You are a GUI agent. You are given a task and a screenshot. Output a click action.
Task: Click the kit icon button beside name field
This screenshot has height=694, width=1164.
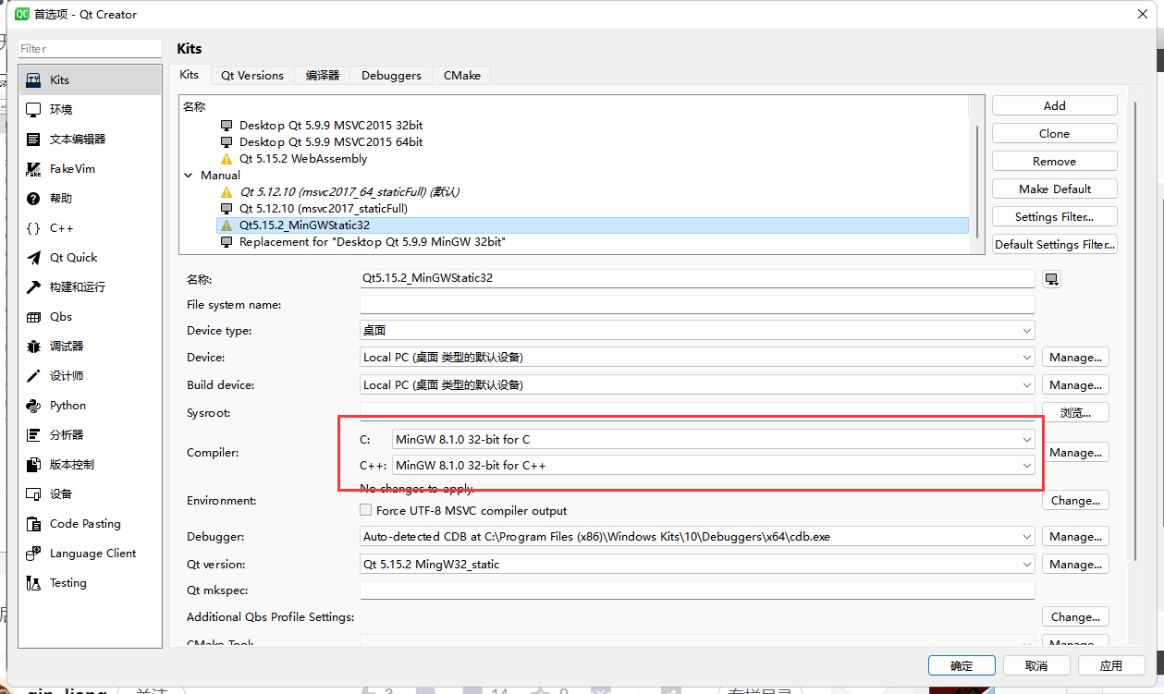point(1051,279)
